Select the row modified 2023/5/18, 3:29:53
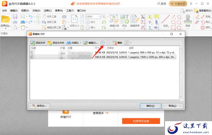The height and width of the screenshot is (135, 212). tap(103, 52)
